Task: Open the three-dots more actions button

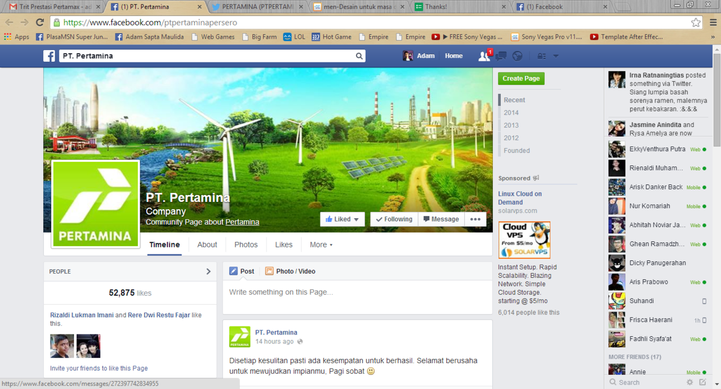Action: coord(475,219)
